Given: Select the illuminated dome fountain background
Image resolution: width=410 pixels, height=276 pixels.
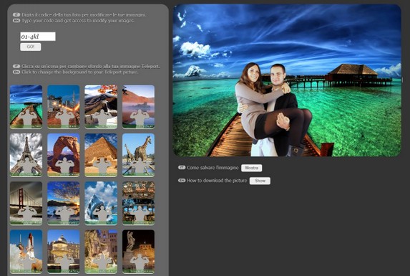Looking at the screenshot, I should tap(64, 252).
